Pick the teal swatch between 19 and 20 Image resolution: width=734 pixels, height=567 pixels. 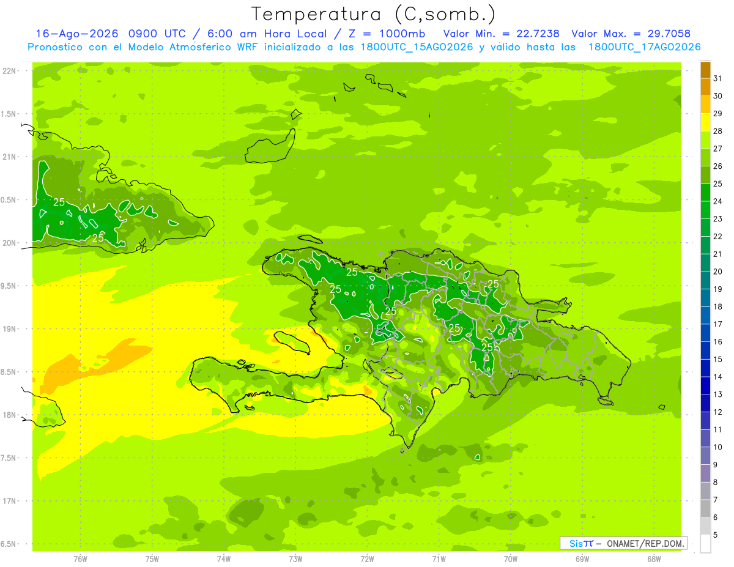pos(705,280)
